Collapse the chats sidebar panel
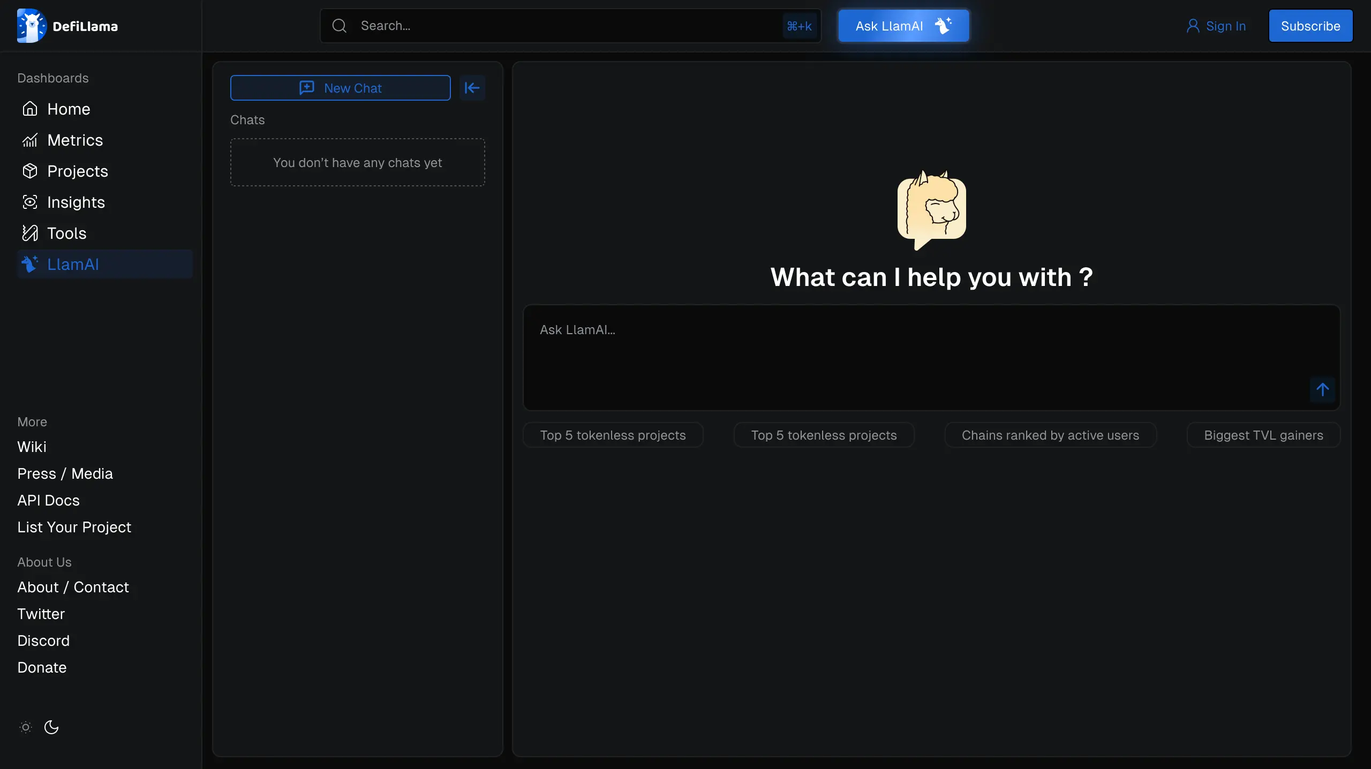Image resolution: width=1371 pixels, height=769 pixels. coord(472,88)
